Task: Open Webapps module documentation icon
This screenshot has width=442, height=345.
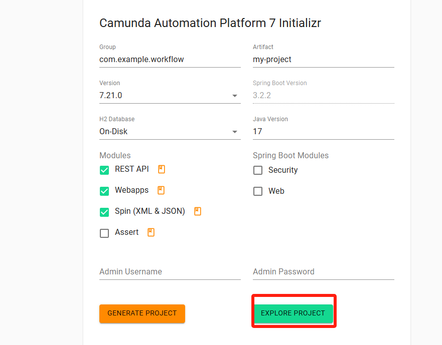Action: pyautogui.click(x=161, y=190)
